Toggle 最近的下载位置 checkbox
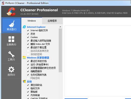Screen dimensions: 131x99 coord(28,47)
